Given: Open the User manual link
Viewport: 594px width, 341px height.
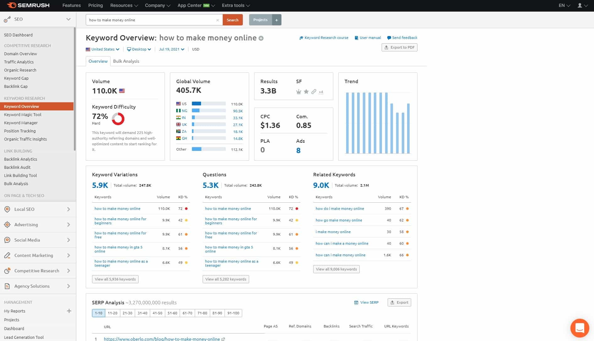Looking at the screenshot, I should click(x=368, y=38).
